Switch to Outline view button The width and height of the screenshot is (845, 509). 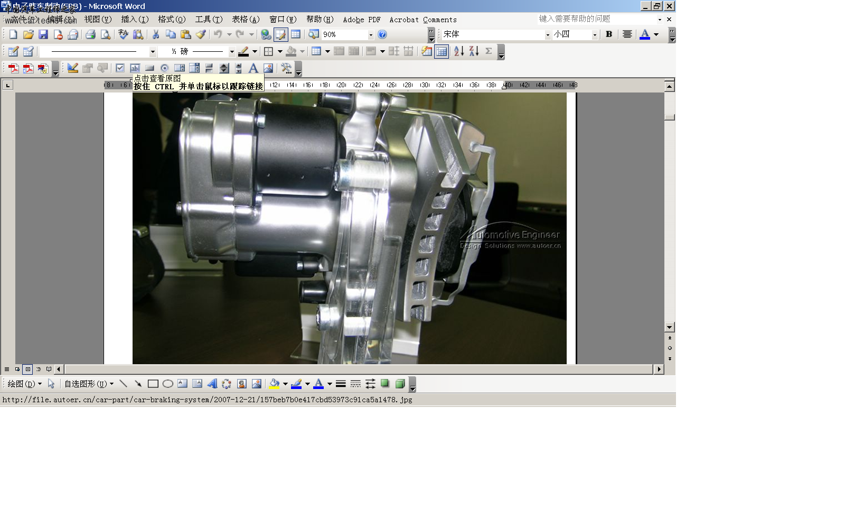point(39,369)
